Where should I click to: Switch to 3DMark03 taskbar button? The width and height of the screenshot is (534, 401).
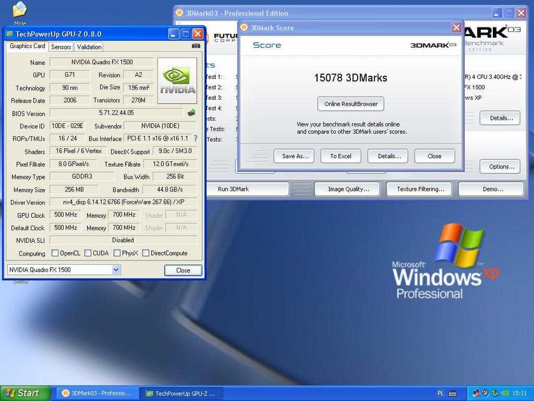pos(97,394)
